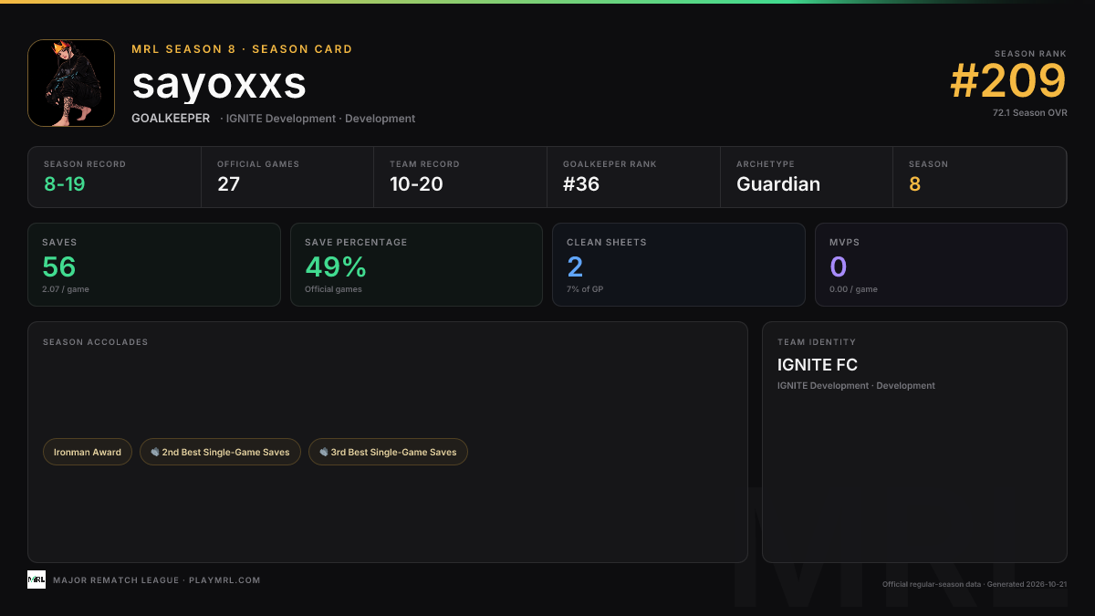The height and width of the screenshot is (616, 1095).
Task: Click the "SEASON ACCOLADES" heading
Action: point(95,342)
